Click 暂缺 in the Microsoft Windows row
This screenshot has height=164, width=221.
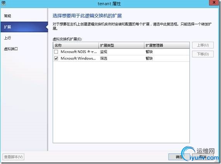(149, 58)
